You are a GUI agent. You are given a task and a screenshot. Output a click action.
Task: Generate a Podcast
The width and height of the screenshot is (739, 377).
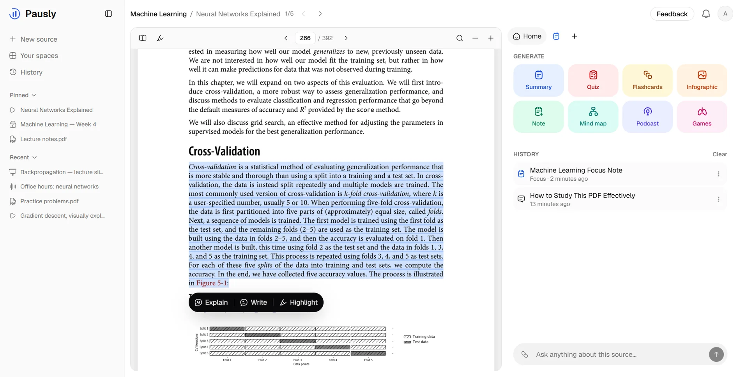pos(647,117)
